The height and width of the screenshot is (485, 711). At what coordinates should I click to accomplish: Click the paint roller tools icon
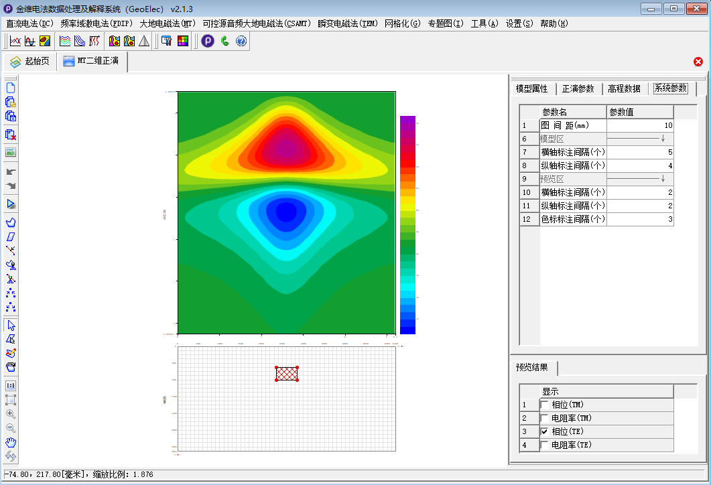pos(166,42)
